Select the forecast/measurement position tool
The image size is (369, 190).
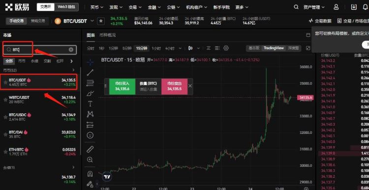click(90, 125)
